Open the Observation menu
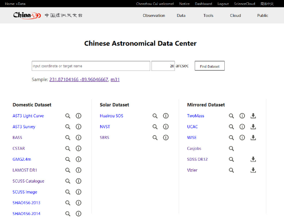This screenshot has width=284, height=220. tap(154, 16)
